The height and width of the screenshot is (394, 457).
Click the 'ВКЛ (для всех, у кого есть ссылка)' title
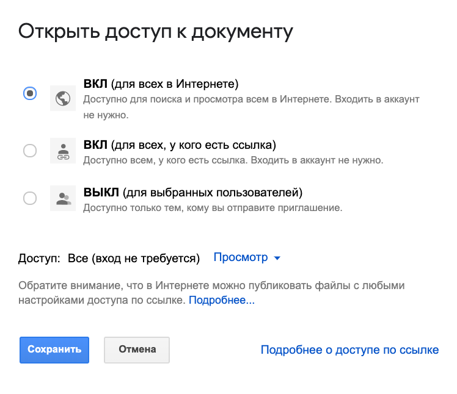point(180,145)
